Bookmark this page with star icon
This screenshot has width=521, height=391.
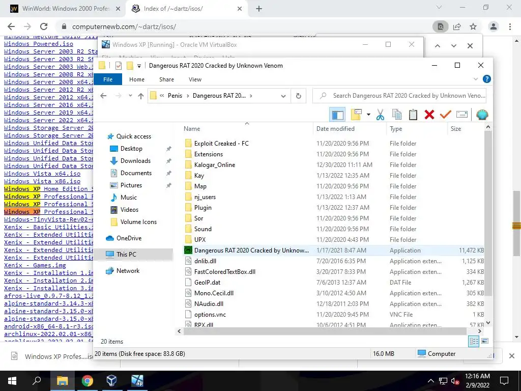click(473, 26)
